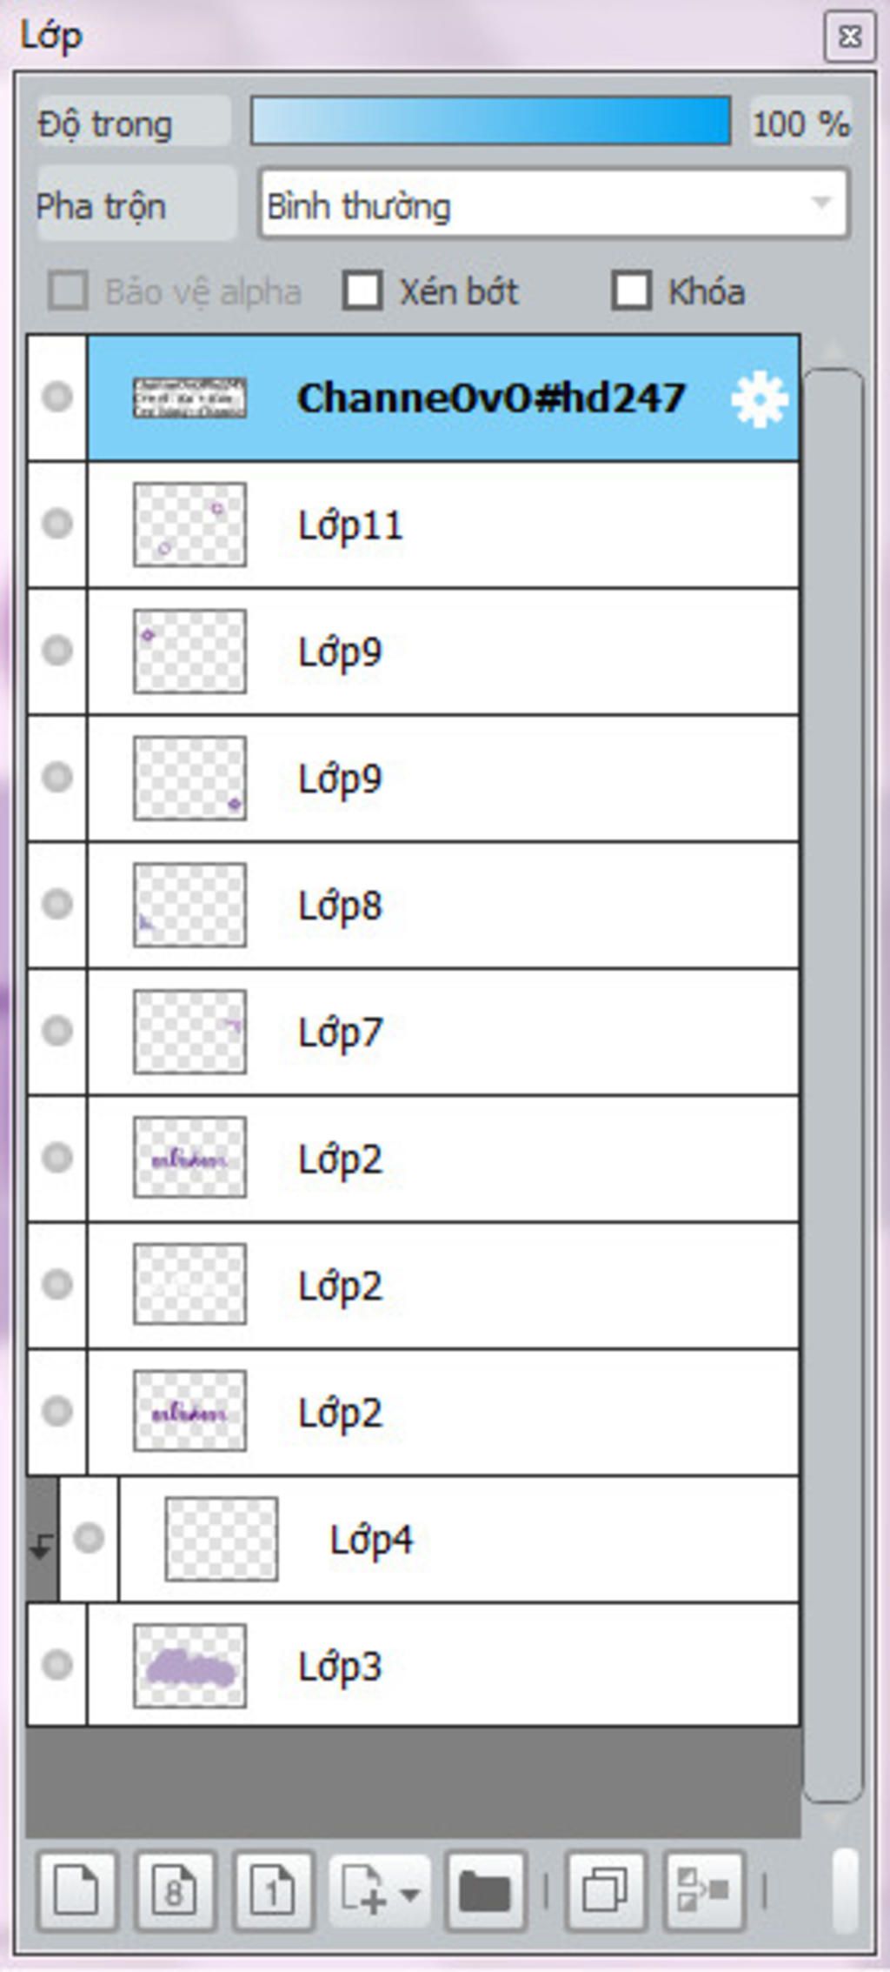Toggle visibility of the Lớp3 layer
Viewport: 890px width, 1972px height.
click(x=57, y=1664)
